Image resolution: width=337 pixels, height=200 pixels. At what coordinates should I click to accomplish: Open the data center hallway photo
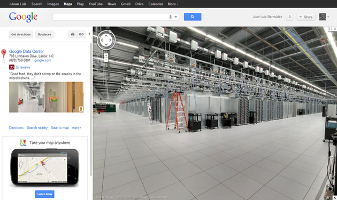[27, 97]
